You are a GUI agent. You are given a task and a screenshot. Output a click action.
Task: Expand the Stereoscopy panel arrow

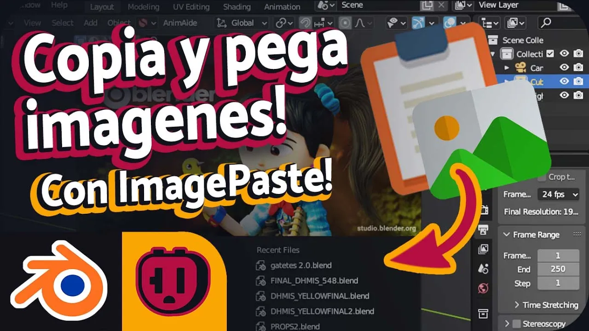click(507, 324)
